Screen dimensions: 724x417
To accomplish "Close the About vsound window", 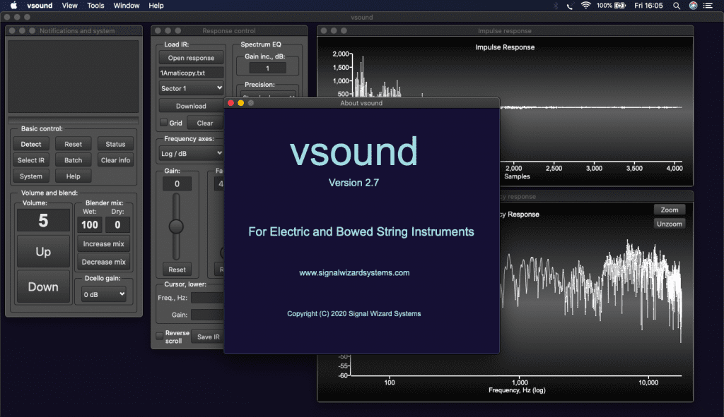I will point(231,103).
